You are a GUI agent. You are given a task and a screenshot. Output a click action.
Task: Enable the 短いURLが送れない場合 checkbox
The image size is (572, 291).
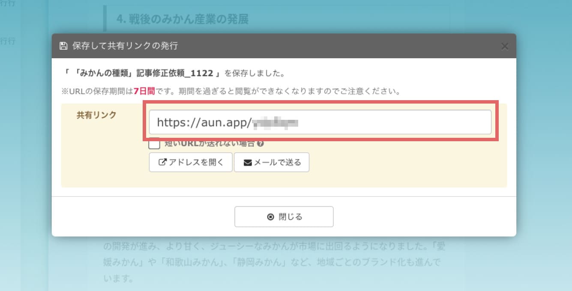pyautogui.click(x=154, y=144)
